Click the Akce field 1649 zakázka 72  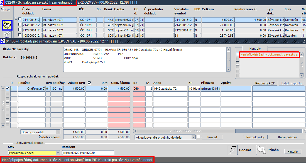pos(170,89)
